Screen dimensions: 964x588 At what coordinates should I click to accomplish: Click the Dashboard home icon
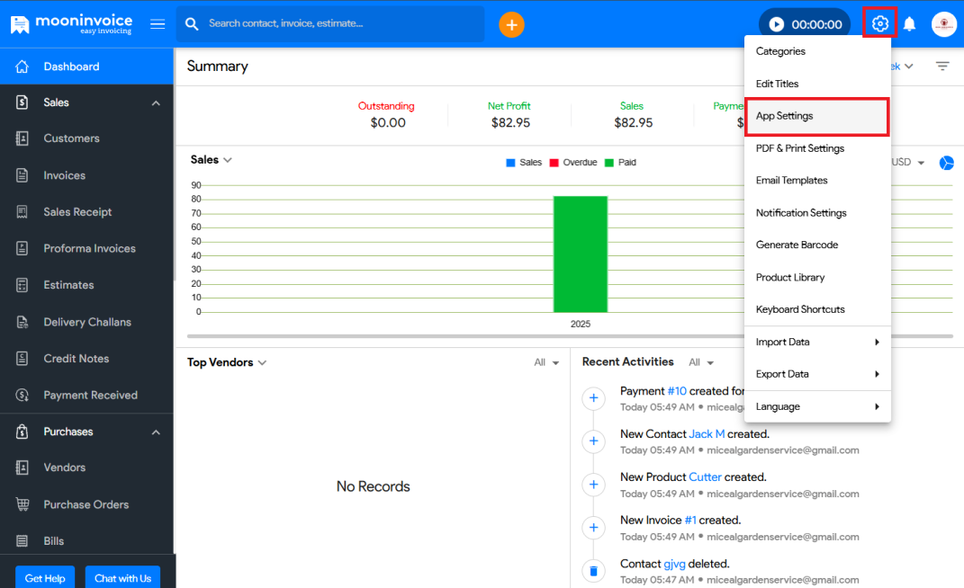[23, 67]
